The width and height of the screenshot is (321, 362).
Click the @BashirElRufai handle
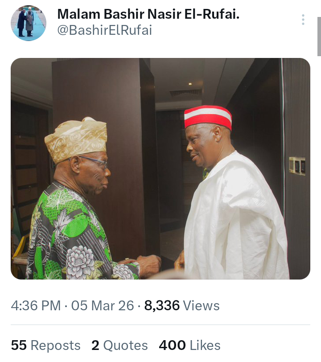(x=105, y=30)
